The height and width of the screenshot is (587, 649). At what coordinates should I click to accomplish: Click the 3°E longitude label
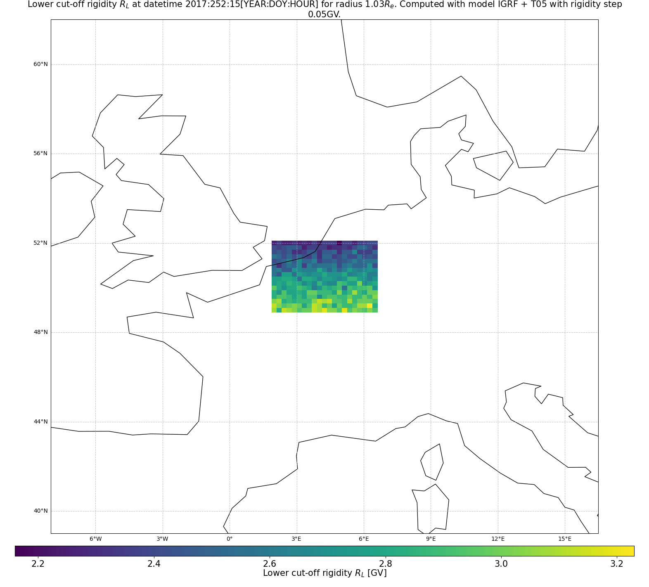point(296,539)
